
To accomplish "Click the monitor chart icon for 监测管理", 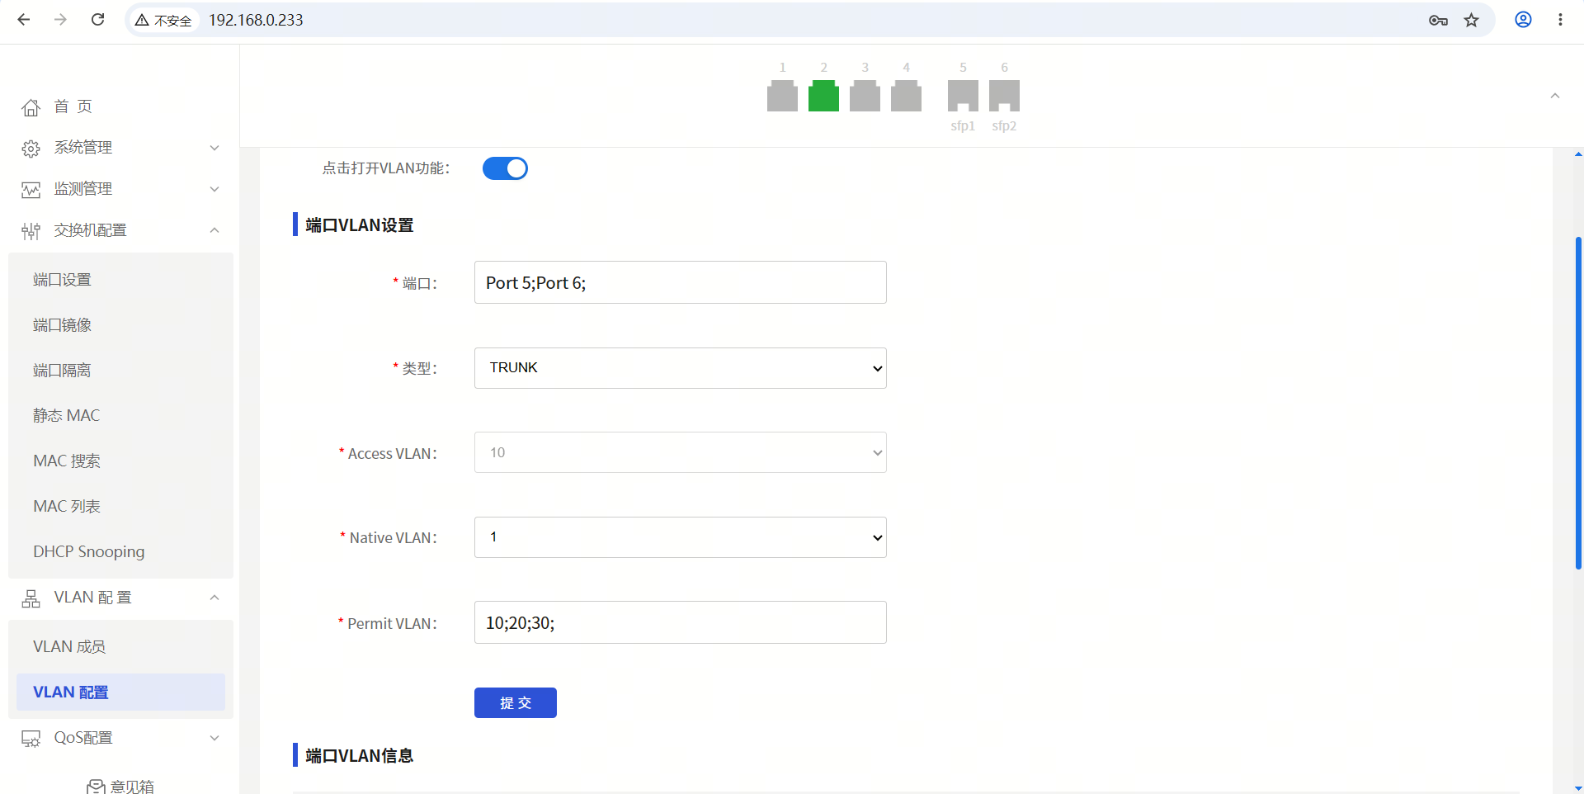I will click(x=31, y=190).
